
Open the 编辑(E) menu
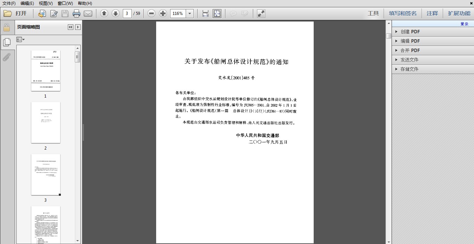tap(27, 3)
